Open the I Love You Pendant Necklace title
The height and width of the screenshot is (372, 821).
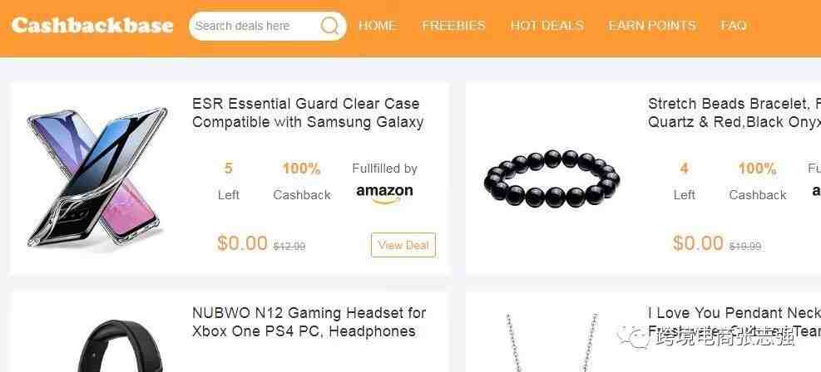734,322
